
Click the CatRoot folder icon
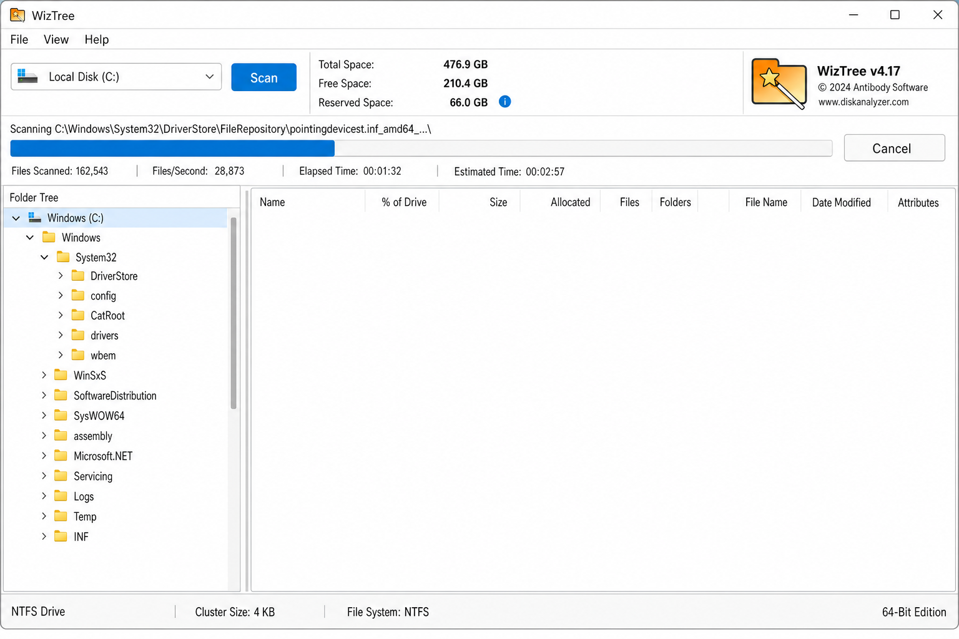pos(78,315)
